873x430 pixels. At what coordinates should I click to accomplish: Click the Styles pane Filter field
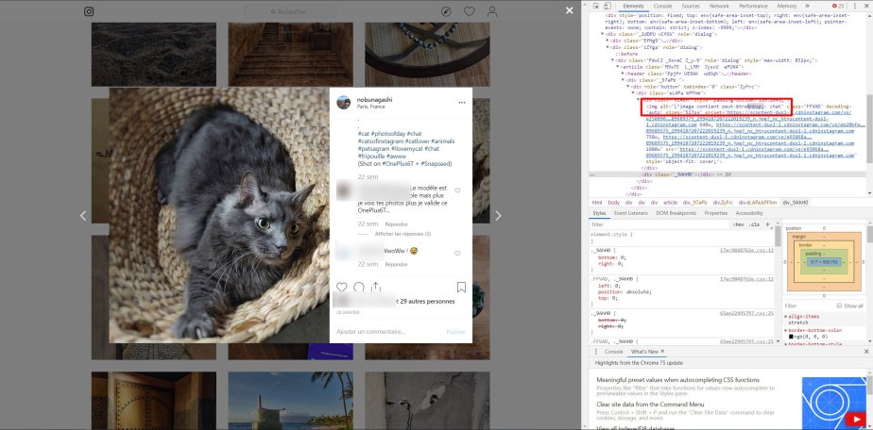[659, 224]
